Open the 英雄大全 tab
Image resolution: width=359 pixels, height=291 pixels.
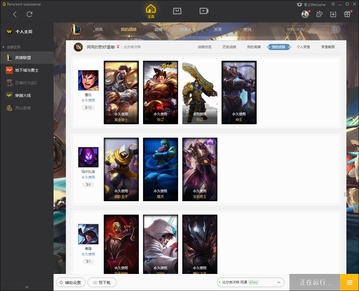point(188,29)
